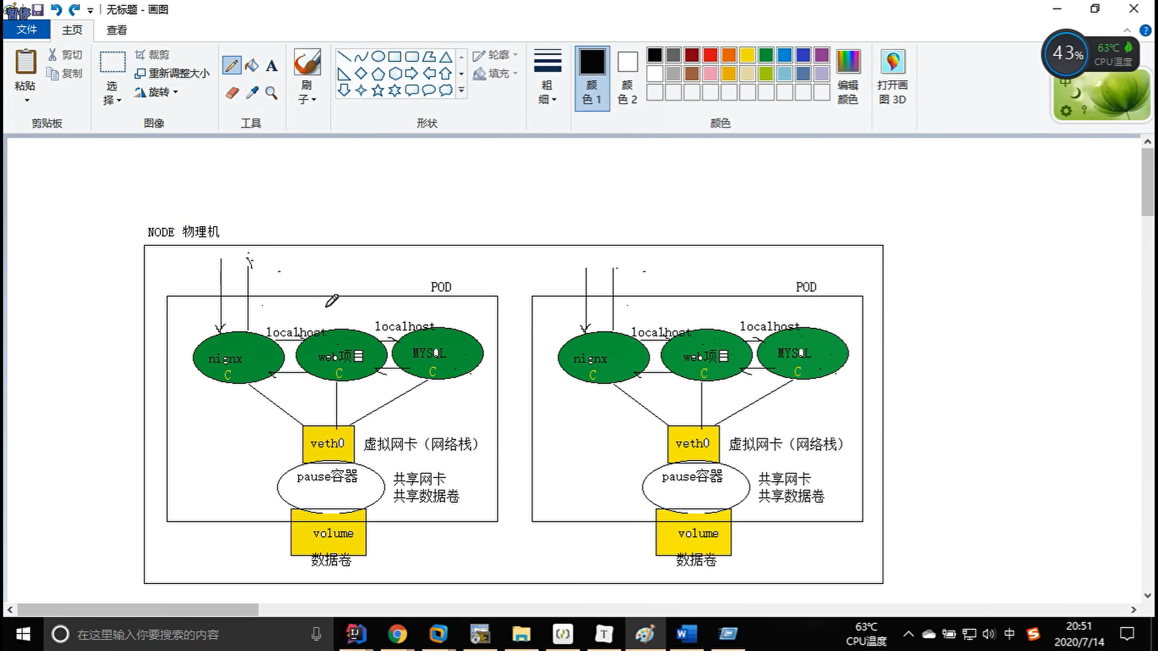
Task: Select the Pencil tool
Action: tap(232, 65)
